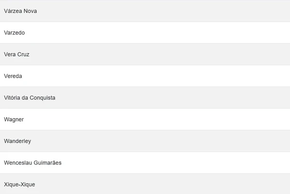Screen dimensions: 290x194
Task: Select Varzedo from the list
Action: 14,32
